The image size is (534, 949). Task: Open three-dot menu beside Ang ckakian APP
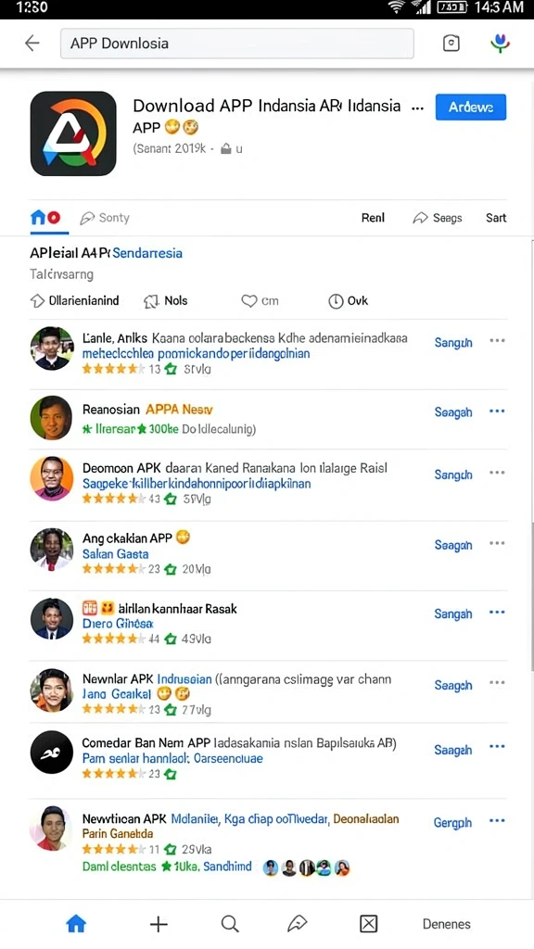point(497,543)
